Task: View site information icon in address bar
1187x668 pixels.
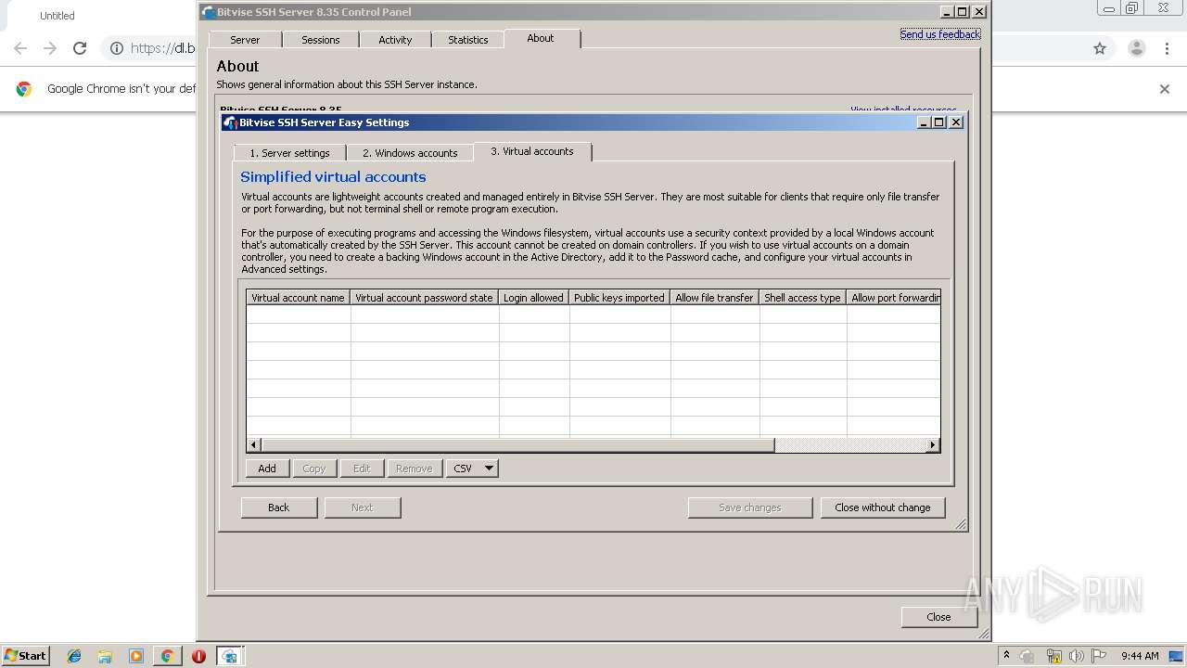Action: 117,48
